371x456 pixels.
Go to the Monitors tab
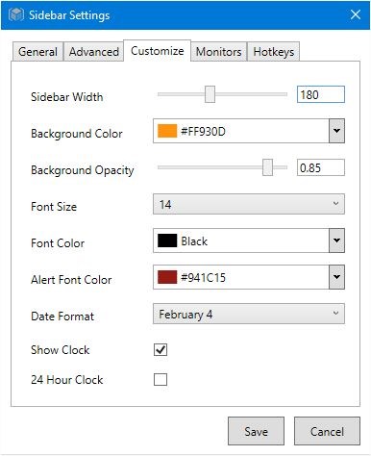click(x=219, y=52)
